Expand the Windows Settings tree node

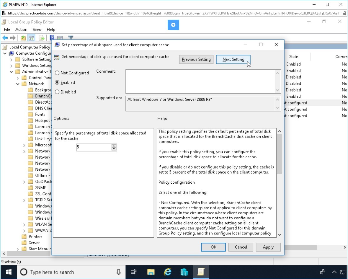tap(11, 66)
